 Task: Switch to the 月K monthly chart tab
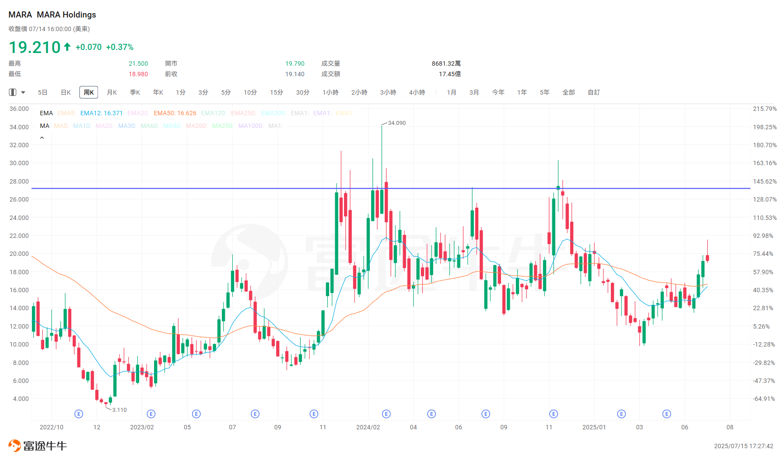[x=112, y=92]
